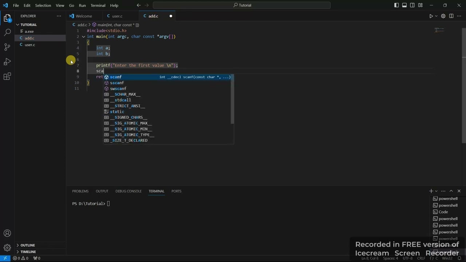Select add.c in the explorer tree
Viewport: 466px width, 262px height.
(x=40, y=38)
